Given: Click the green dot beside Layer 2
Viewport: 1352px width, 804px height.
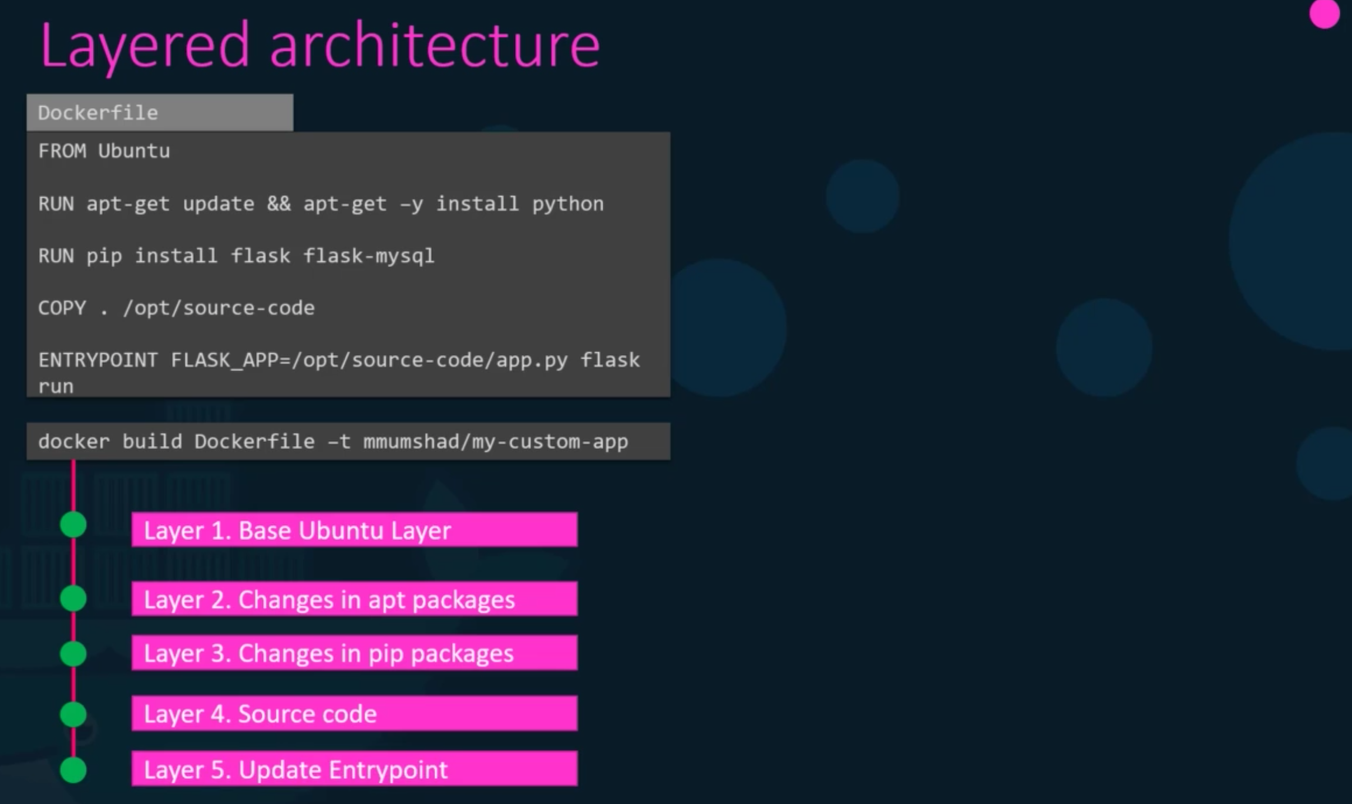Looking at the screenshot, I should [x=73, y=598].
